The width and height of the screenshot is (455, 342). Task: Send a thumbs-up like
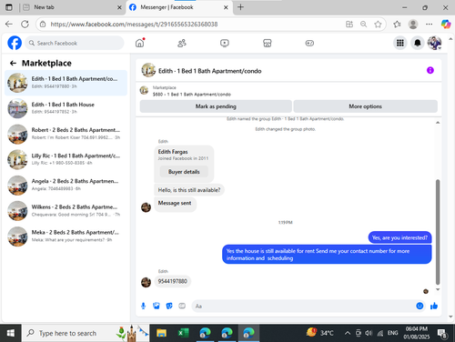pos(434,306)
